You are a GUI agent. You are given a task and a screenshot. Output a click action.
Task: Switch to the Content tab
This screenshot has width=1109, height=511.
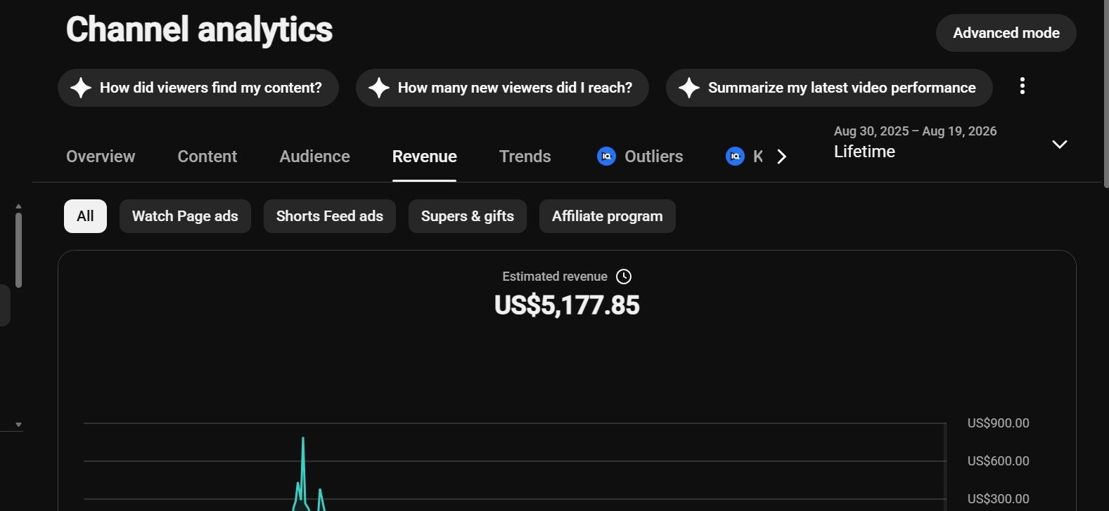point(207,157)
